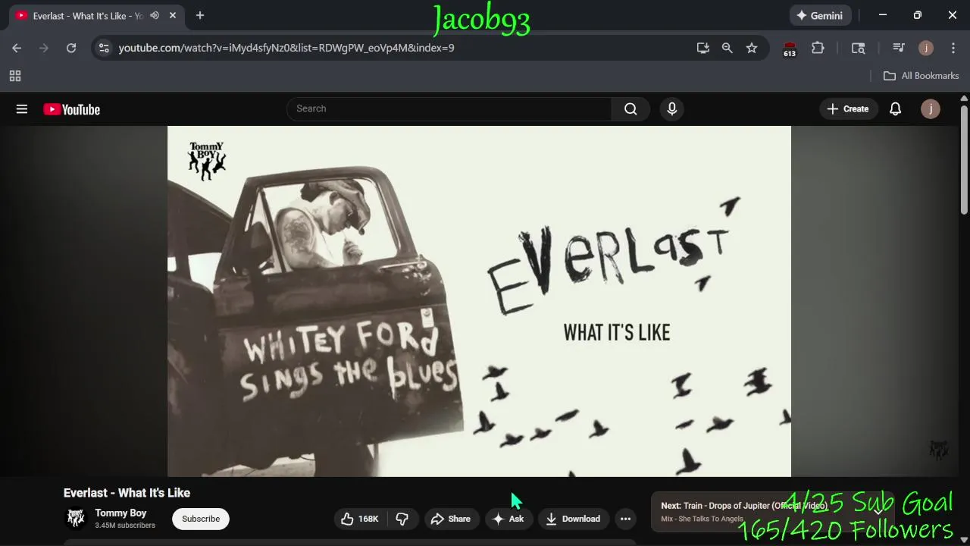Image resolution: width=970 pixels, height=546 pixels.
Task: Open more actions ellipsis menu
Action: coord(625,519)
